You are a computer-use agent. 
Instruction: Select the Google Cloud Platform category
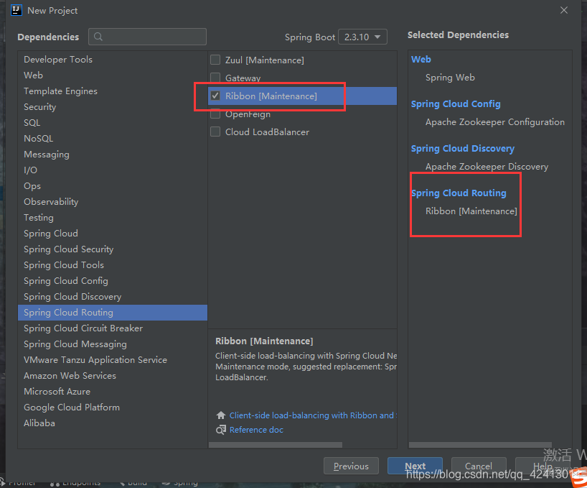click(113, 408)
